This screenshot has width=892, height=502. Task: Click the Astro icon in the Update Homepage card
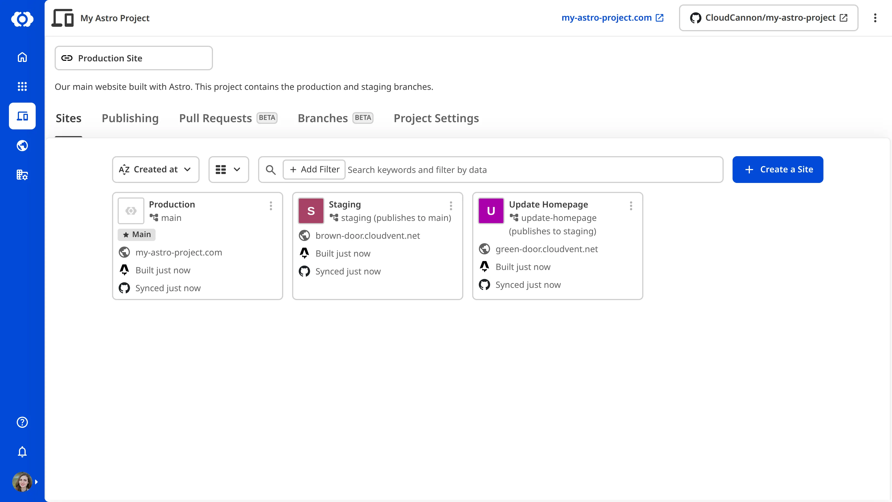(x=484, y=266)
